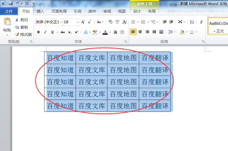Switch to the table Design (设计) tab

coord(137,11)
